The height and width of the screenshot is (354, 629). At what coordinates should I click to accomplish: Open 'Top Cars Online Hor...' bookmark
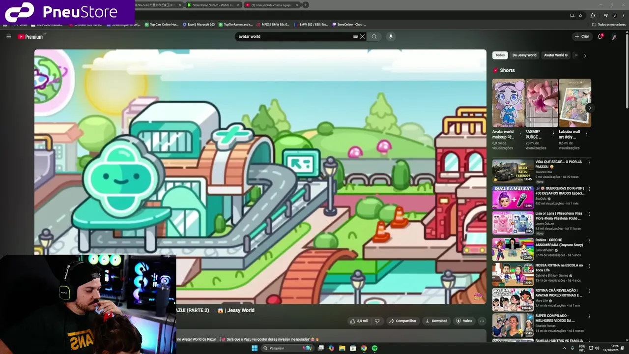coord(161,24)
